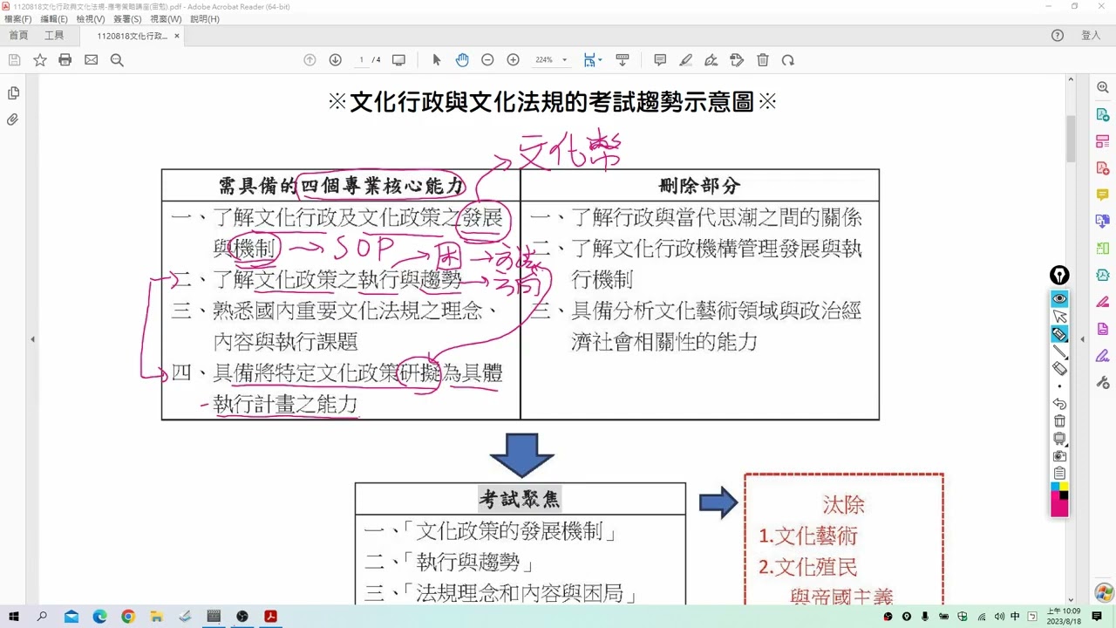Image resolution: width=1116 pixels, height=628 pixels.
Task: Switch to the 工具 tab
Action: tap(54, 36)
